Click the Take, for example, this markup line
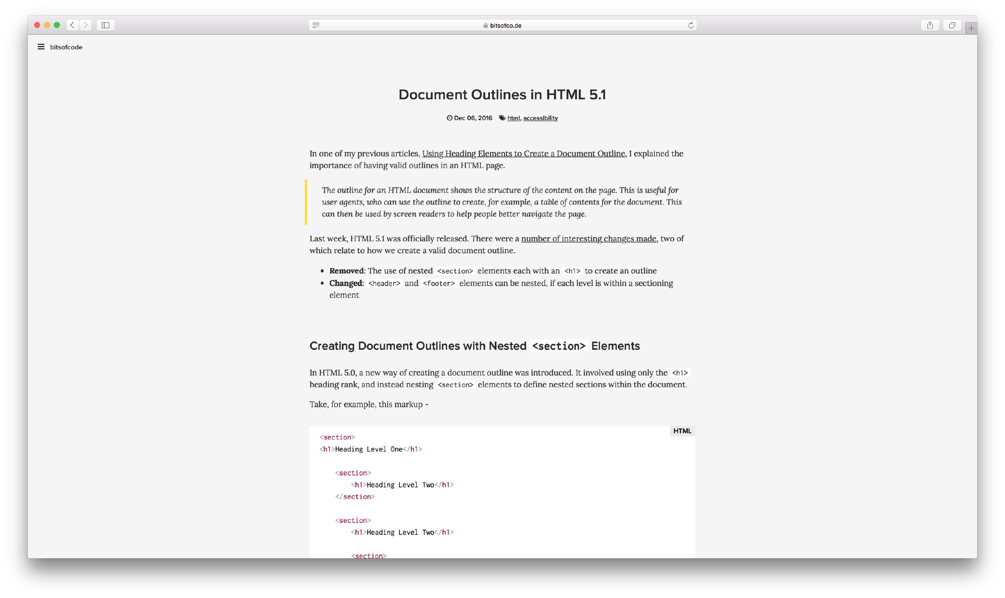This screenshot has height=598, width=1005. click(369, 404)
